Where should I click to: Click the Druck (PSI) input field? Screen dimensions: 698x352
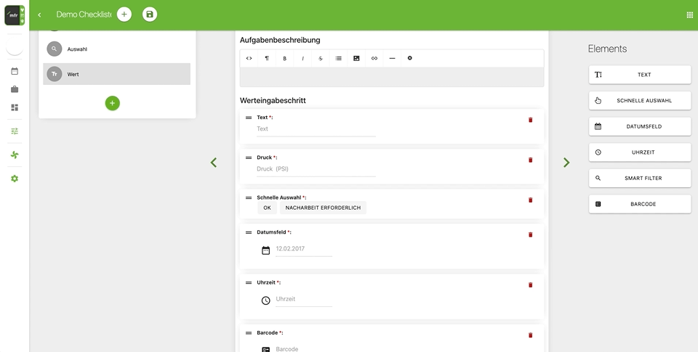click(x=316, y=169)
